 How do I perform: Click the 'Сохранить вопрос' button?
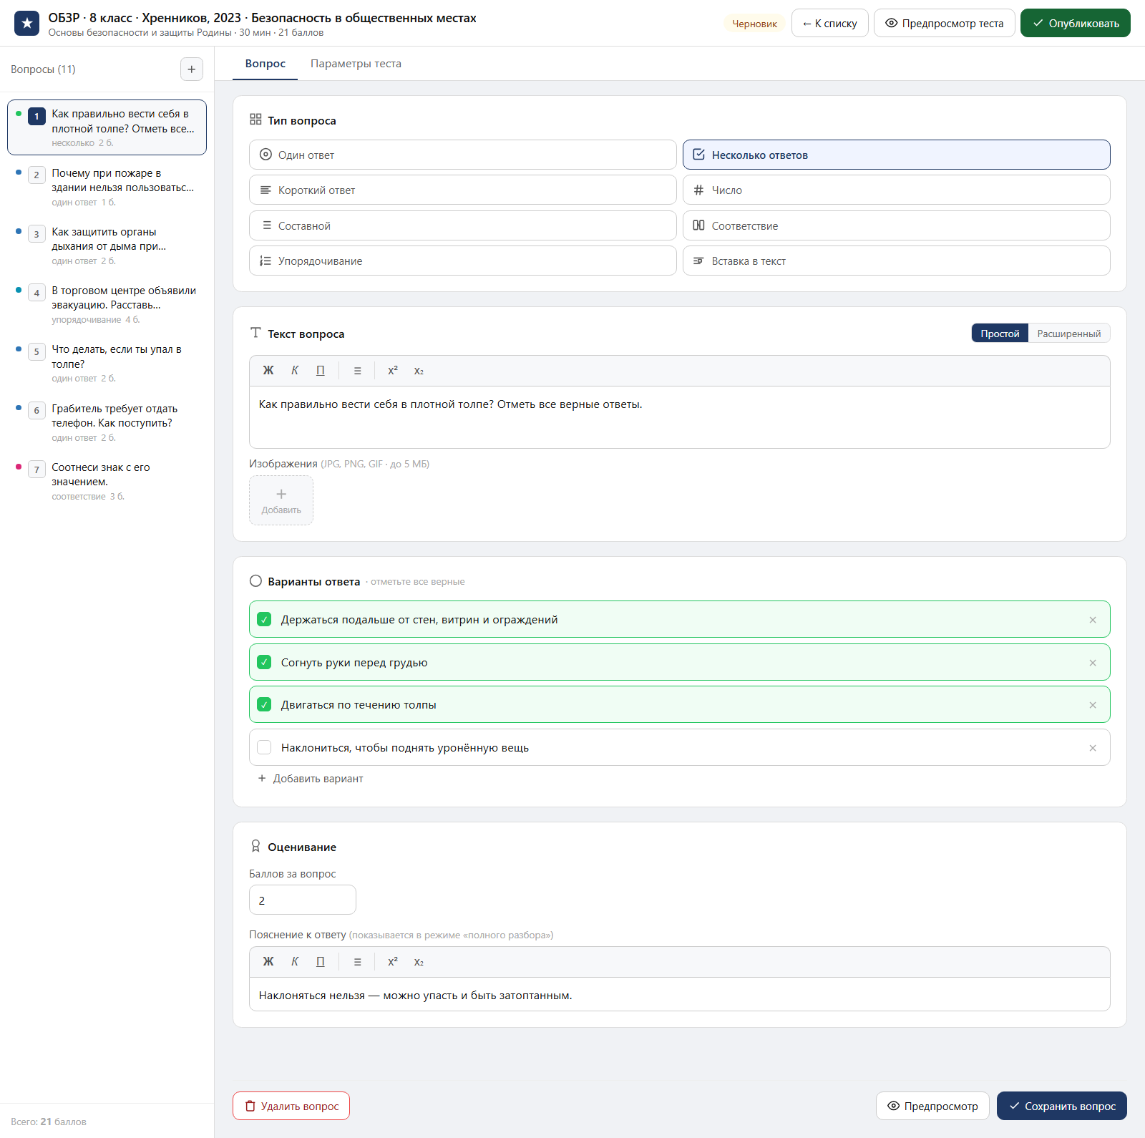tap(1062, 1106)
